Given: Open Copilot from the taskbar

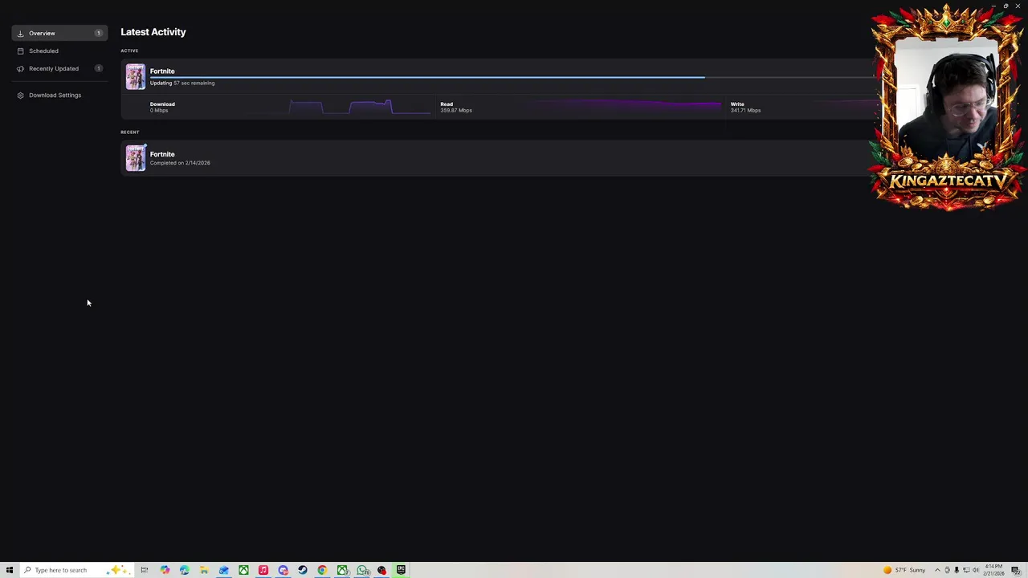Looking at the screenshot, I should click(x=165, y=570).
